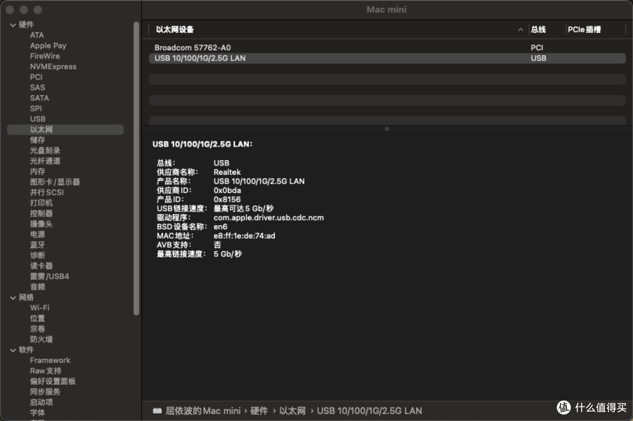Sort by the PCIe 插槽 column header

coord(584,29)
